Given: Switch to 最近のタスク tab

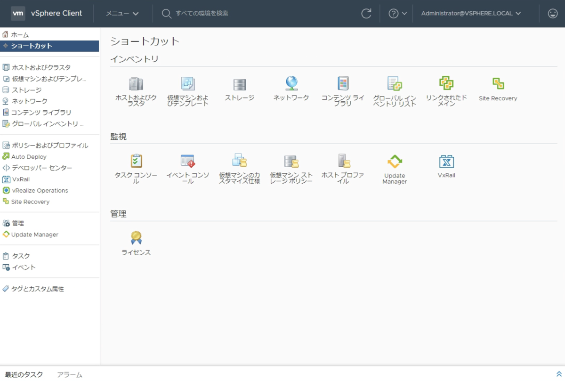Looking at the screenshot, I should pyautogui.click(x=24, y=374).
